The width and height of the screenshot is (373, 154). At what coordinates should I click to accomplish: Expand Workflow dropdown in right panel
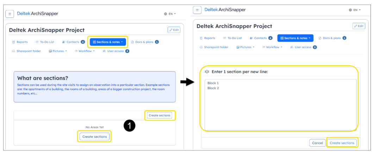[x=272, y=47]
